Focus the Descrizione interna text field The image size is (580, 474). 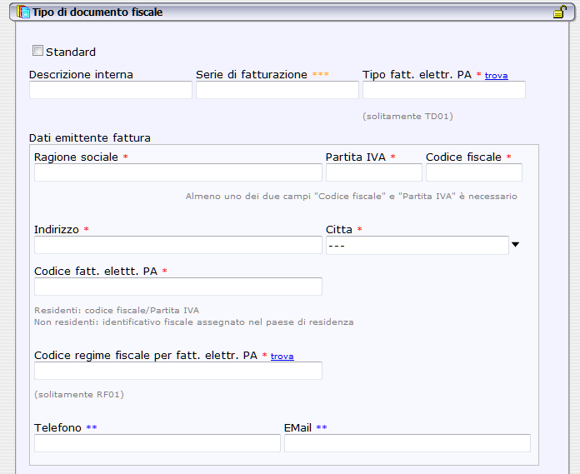click(x=110, y=90)
